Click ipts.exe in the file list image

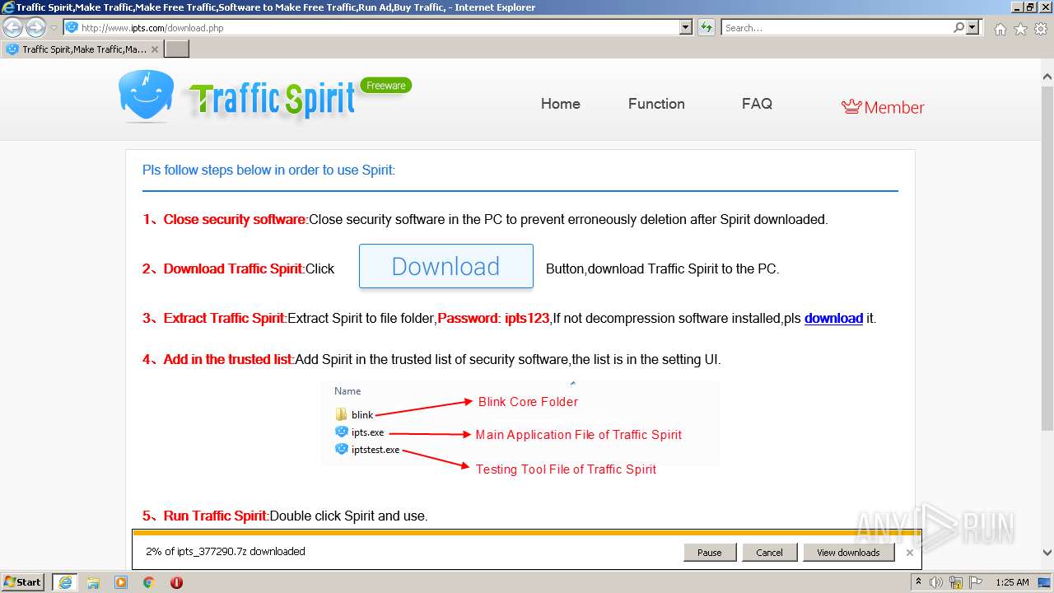(x=359, y=432)
